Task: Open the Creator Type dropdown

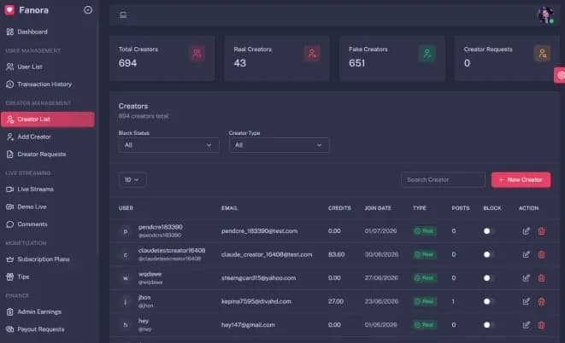Action: coord(279,145)
